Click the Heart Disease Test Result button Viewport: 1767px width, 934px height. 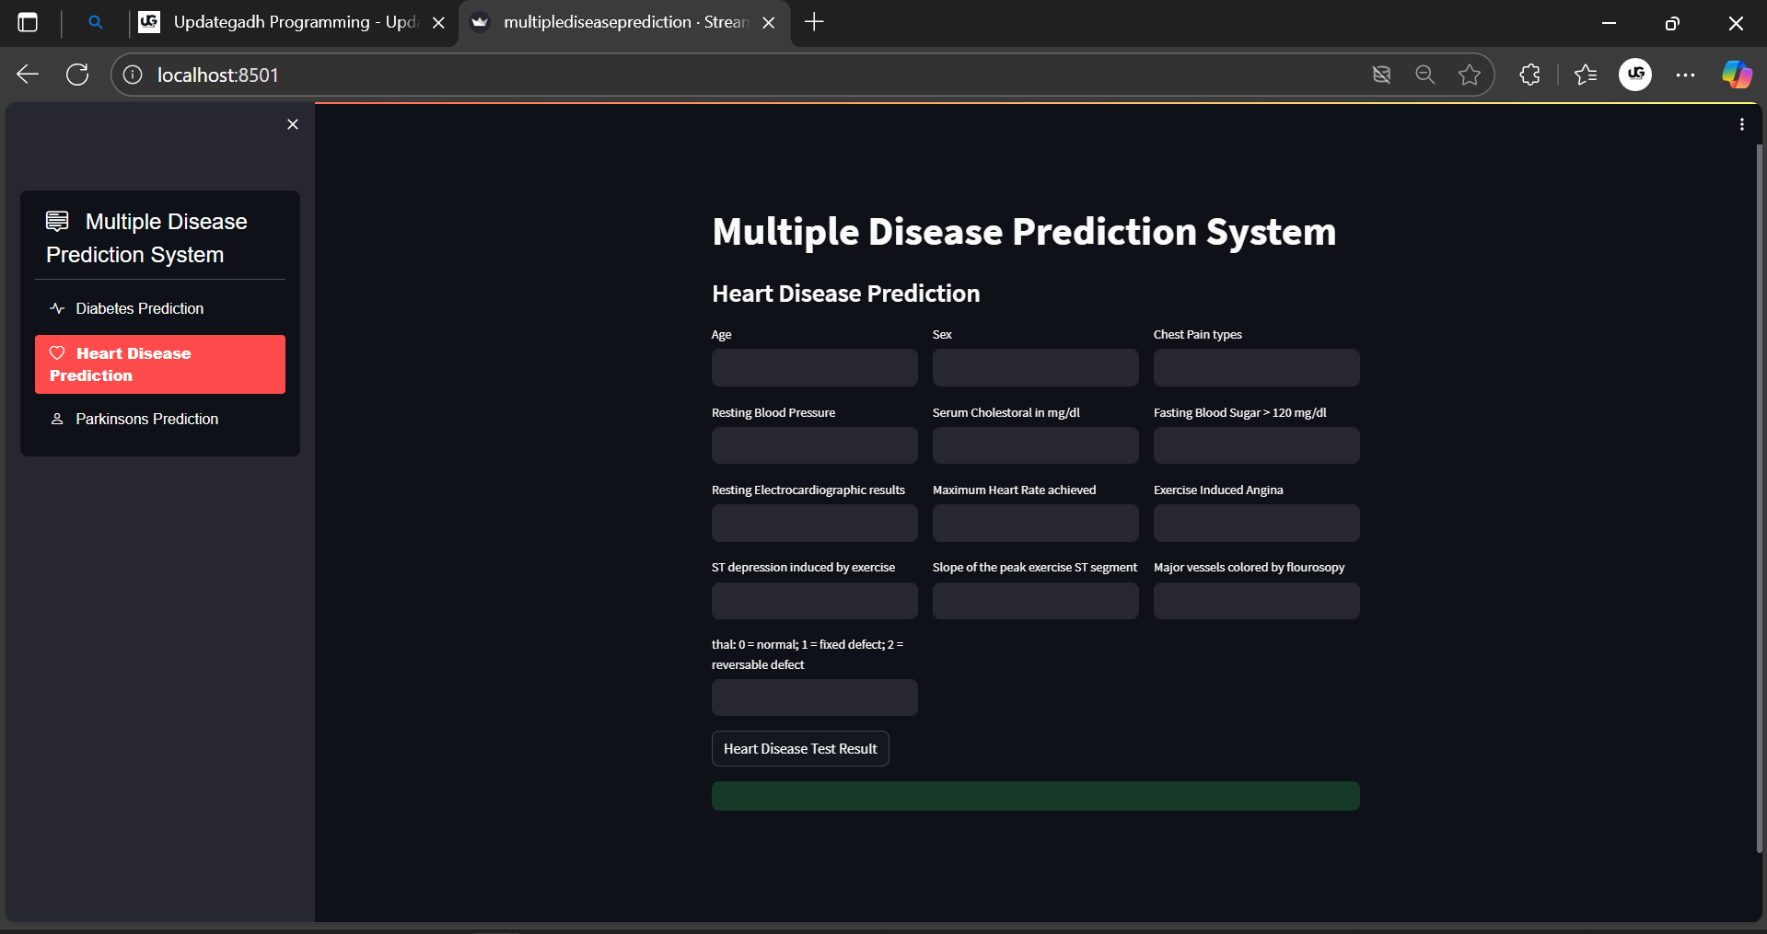799,748
